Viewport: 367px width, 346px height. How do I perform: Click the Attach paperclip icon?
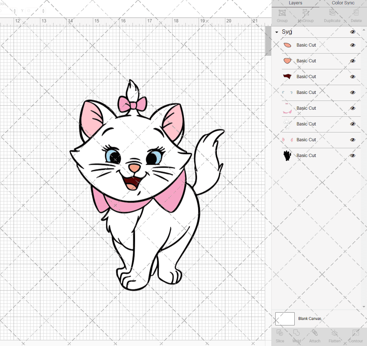click(x=315, y=333)
